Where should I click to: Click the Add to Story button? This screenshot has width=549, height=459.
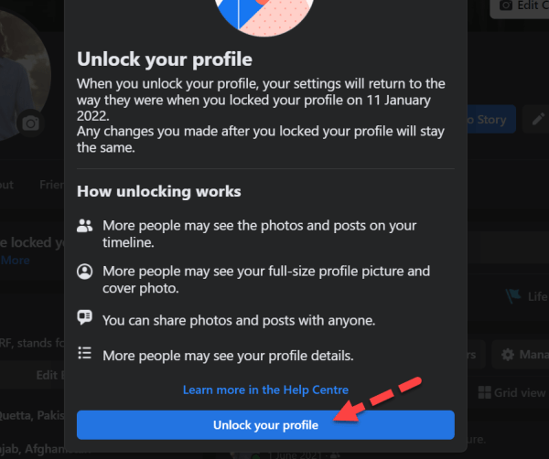[491, 119]
